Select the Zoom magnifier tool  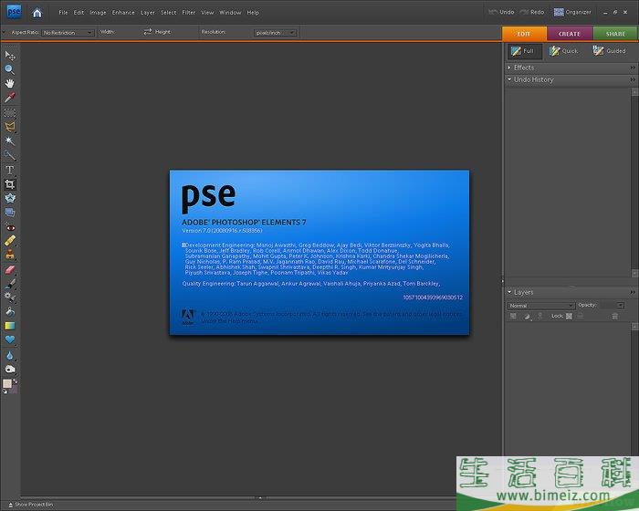pos(10,69)
